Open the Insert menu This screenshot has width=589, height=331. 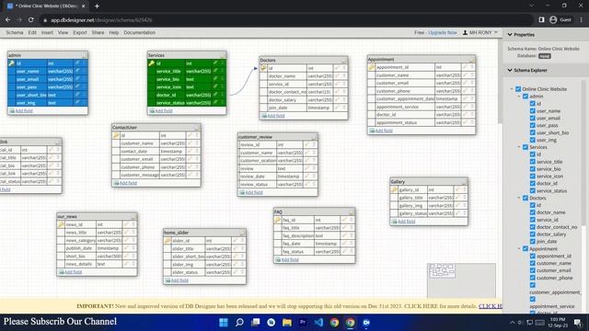pyautogui.click(x=47, y=33)
